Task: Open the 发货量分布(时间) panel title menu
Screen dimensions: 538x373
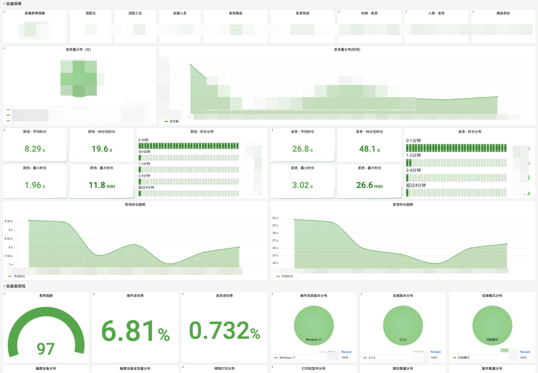Action: pyautogui.click(x=347, y=50)
